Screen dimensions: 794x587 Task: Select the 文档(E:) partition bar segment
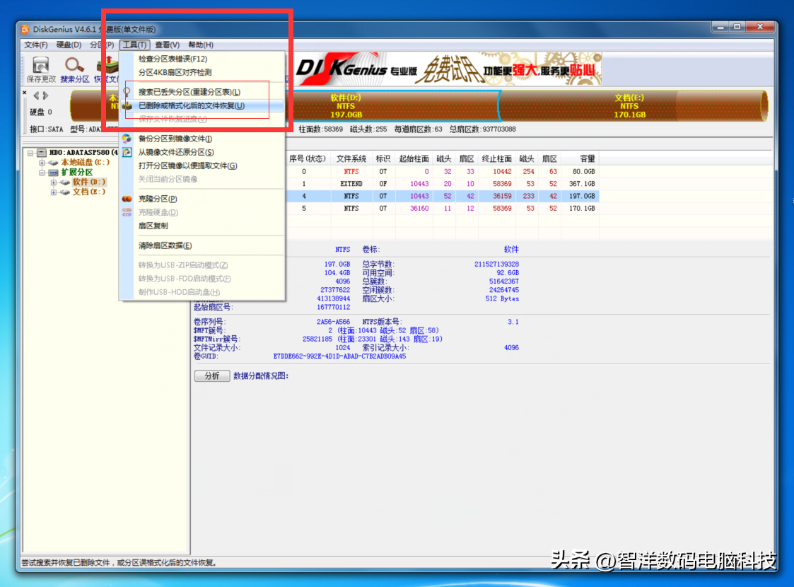pyautogui.click(x=633, y=106)
